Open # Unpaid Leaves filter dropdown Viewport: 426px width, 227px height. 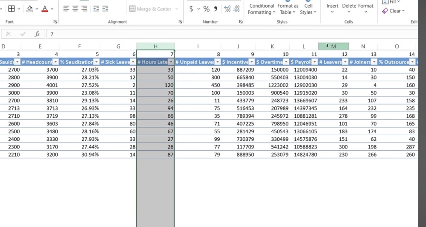tap(217, 62)
